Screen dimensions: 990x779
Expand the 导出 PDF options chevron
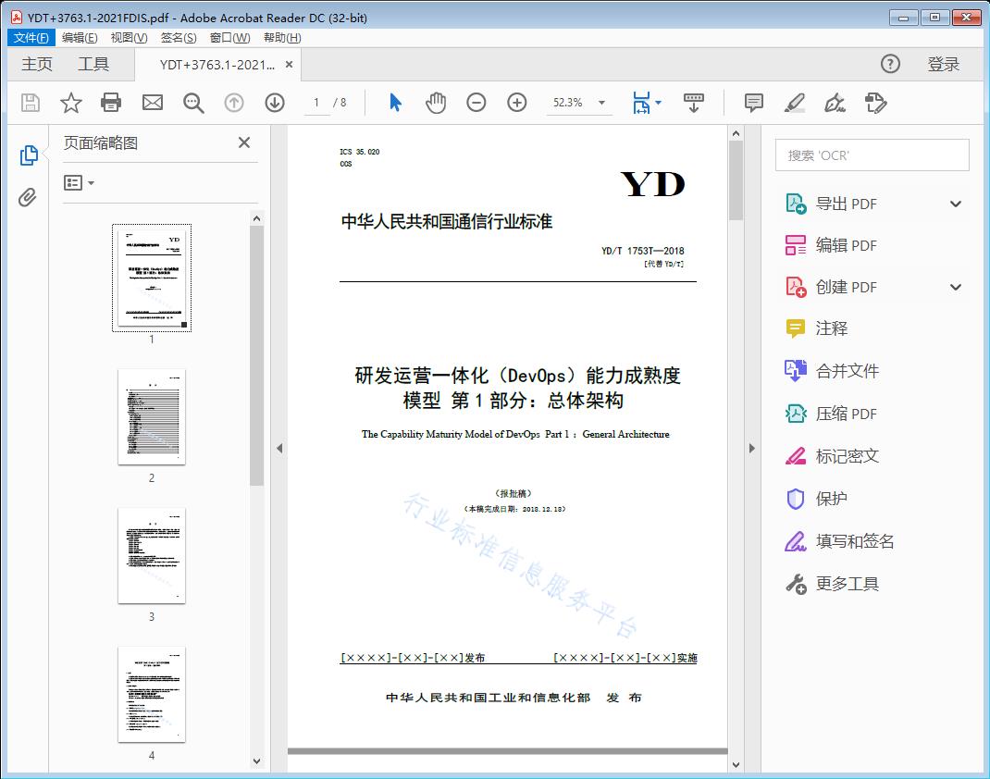tap(955, 203)
